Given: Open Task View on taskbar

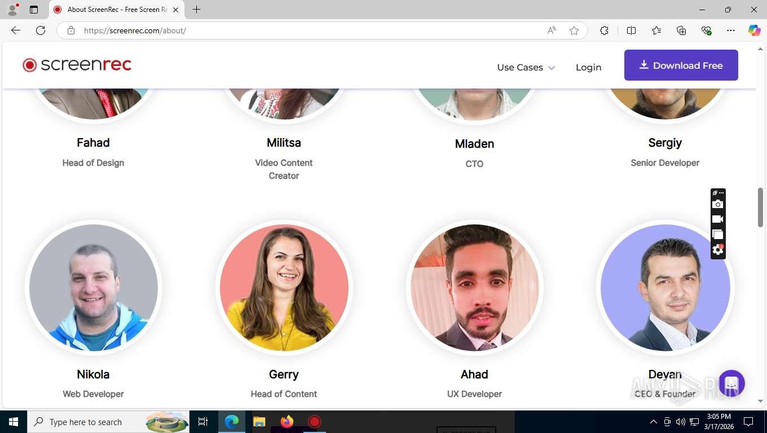Looking at the screenshot, I should [204, 421].
